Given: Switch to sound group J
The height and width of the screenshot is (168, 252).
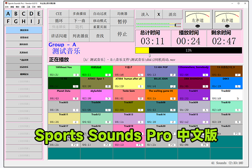Looking at the screenshot, I should click(x=39, y=21).
